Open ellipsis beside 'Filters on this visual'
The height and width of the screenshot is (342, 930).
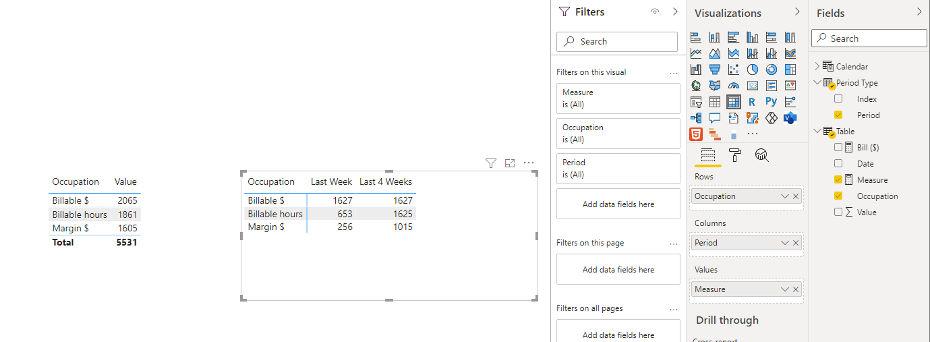coord(673,72)
